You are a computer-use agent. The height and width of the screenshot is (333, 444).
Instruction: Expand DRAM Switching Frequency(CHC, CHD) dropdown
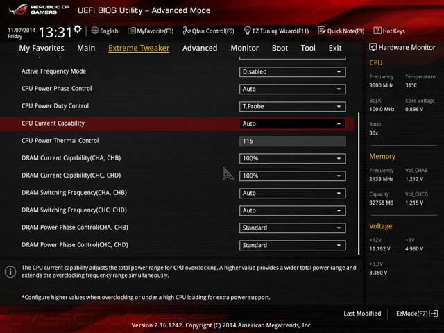point(292,210)
